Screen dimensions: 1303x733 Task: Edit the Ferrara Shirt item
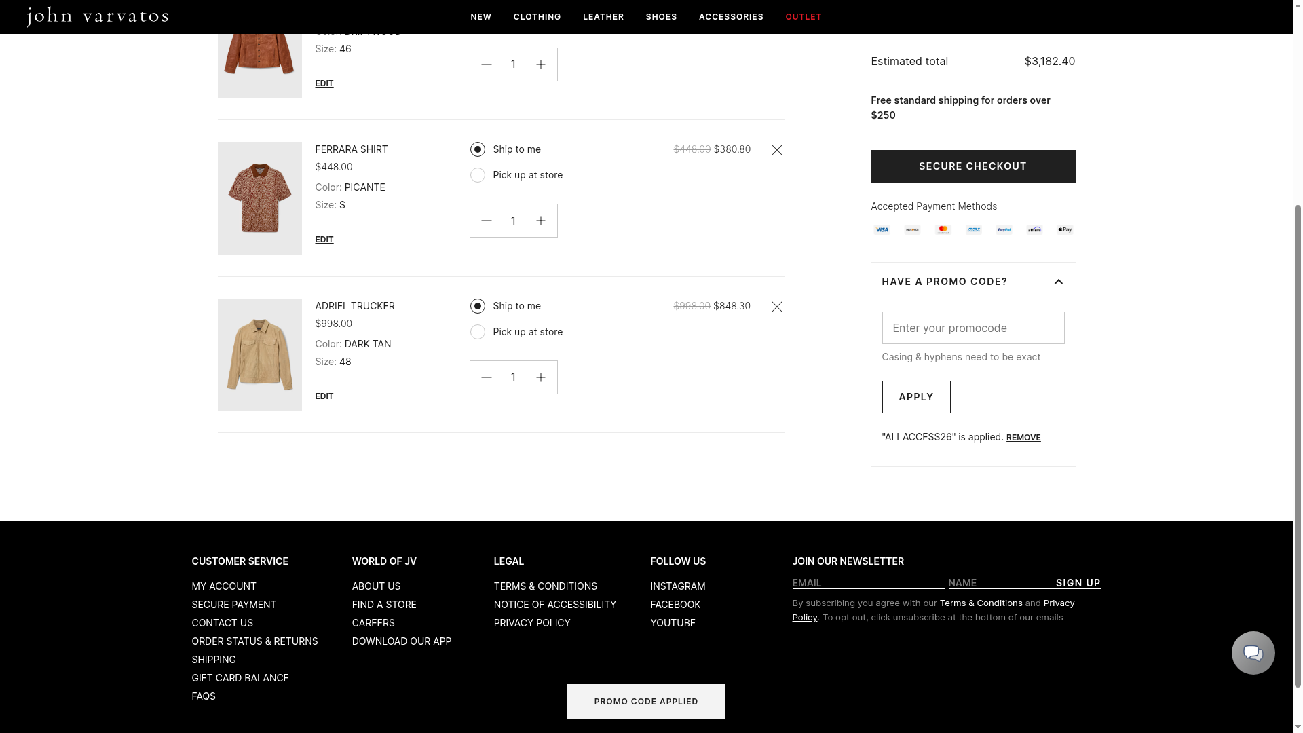(x=324, y=240)
